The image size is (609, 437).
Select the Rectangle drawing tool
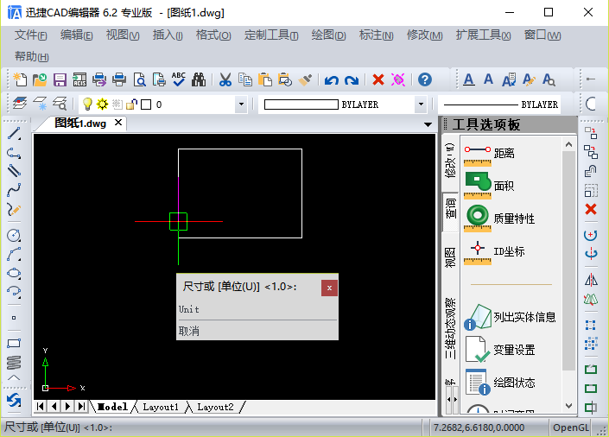(14, 343)
